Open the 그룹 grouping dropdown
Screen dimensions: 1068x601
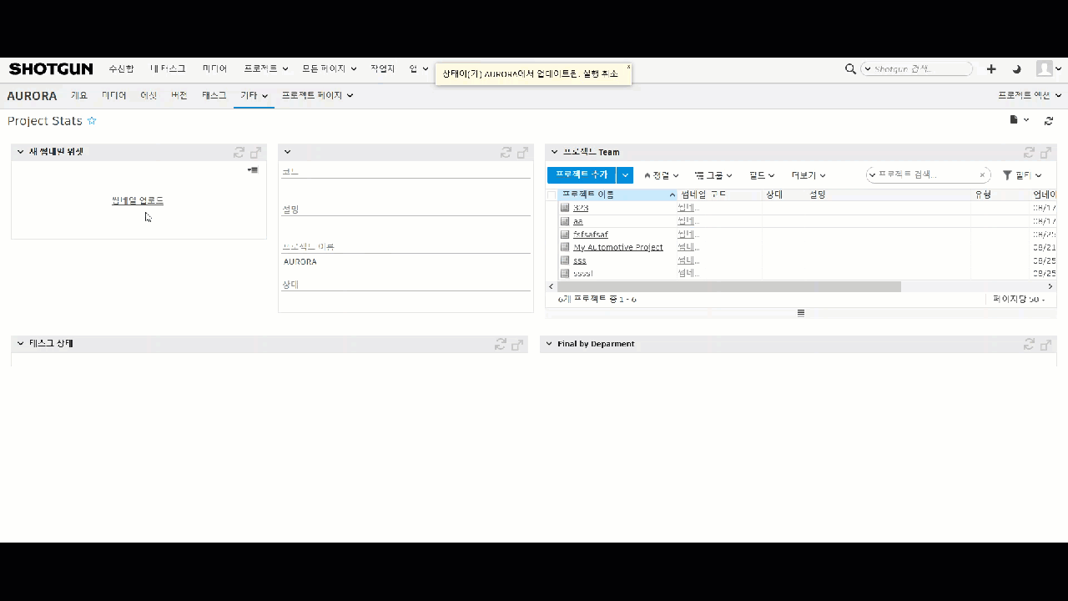[713, 175]
